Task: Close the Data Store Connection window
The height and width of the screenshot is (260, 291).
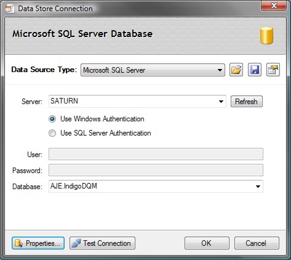Action: [x=274, y=6]
